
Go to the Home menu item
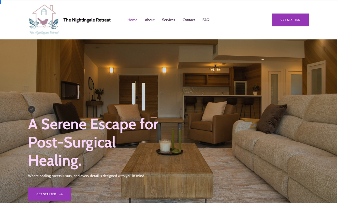point(132,20)
